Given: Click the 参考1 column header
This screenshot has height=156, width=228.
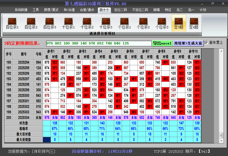Looking at the screenshot, I should coord(51,51).
